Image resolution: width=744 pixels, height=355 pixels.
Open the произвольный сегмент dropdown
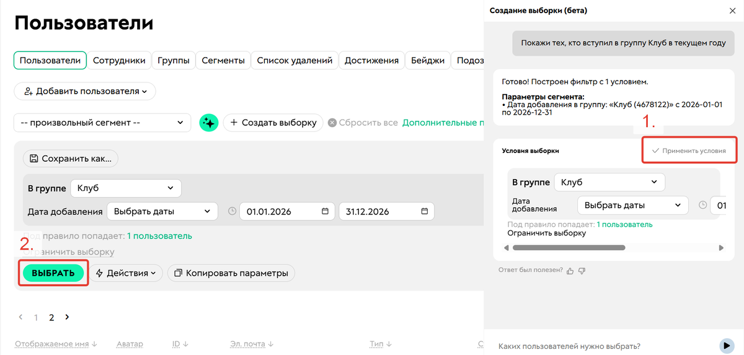102,123
